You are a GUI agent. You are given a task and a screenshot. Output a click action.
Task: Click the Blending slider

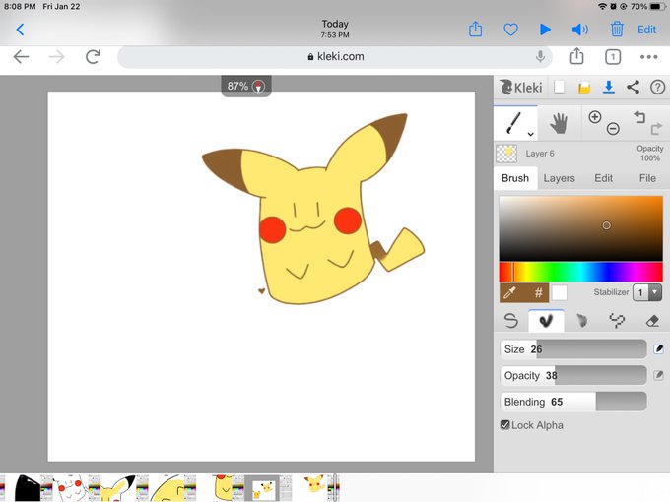coord(573,402)
